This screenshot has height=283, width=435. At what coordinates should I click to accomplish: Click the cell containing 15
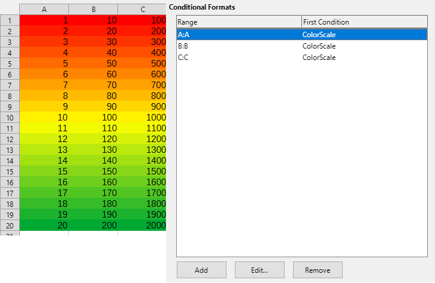tap(44, 171)
